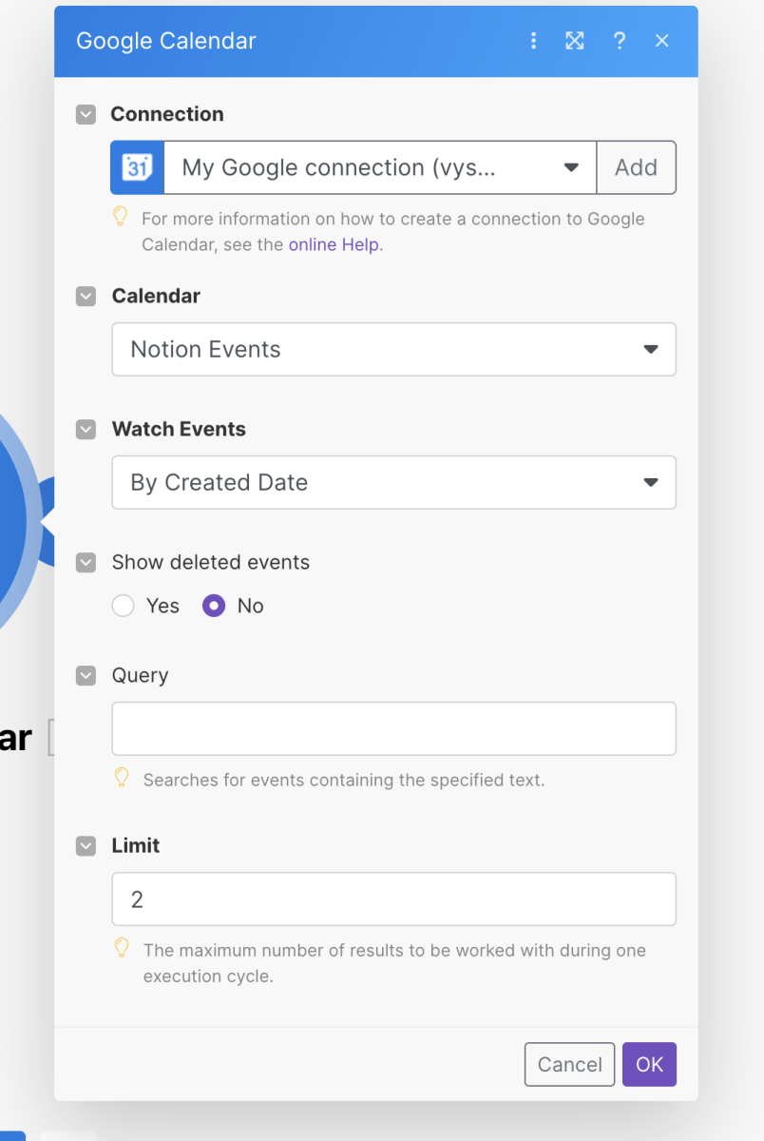764x1141 pixels.
Task: Cancel the Google Calendar settings
Action: pyautogui.click(x=570, y=1065)
